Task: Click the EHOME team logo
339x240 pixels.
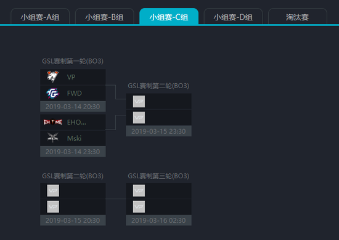Action: click(x=53, y=122)
